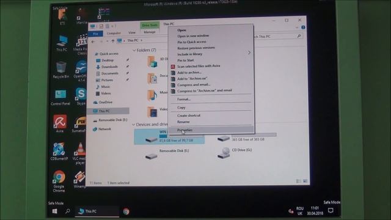Open Documents in the navigation pane

pos(110,73)
